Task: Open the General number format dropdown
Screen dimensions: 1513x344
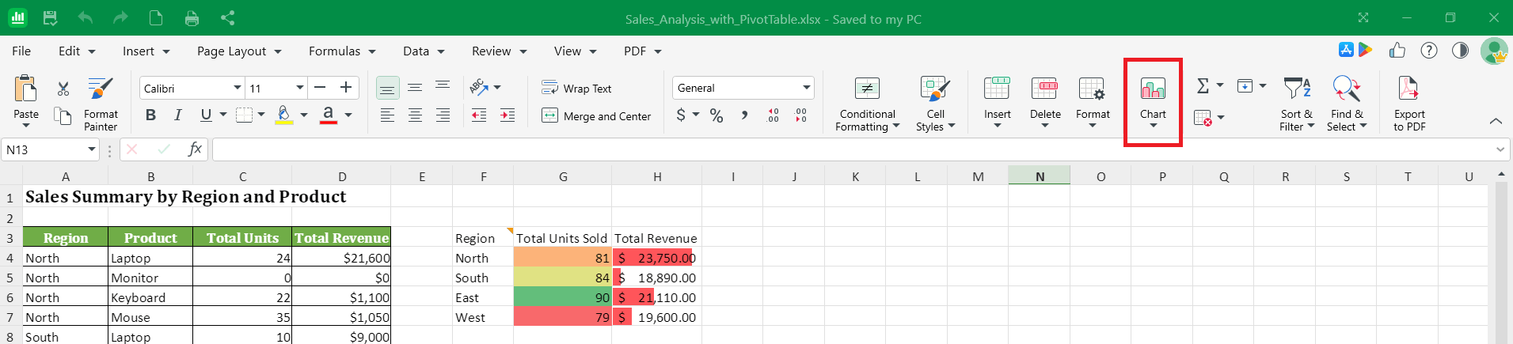Action: [806, 88]
